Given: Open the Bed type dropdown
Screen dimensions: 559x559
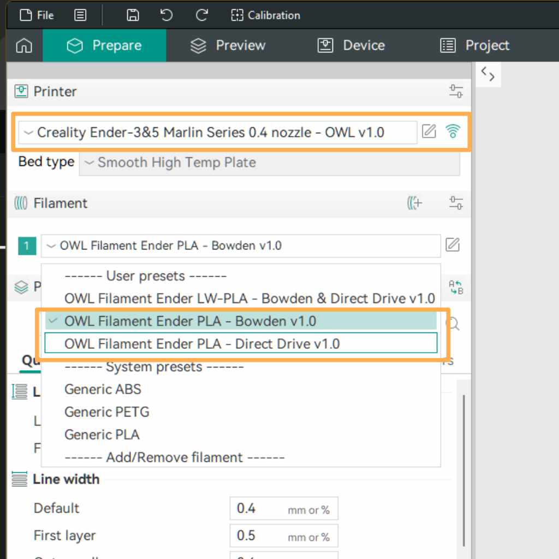Looking at the screenshot, I should point(269,163).
